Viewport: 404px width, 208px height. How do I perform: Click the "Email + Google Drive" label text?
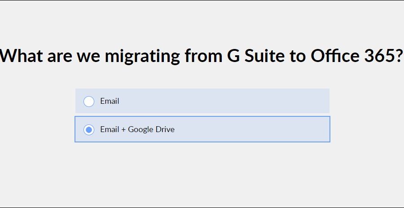(137, 129)
